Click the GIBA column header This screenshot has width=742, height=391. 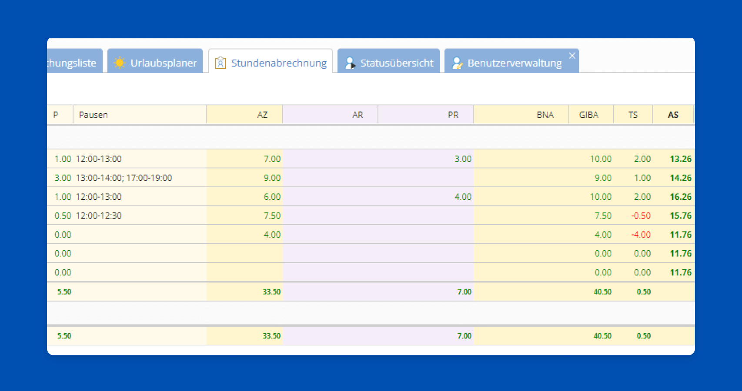click(x=588, y=115)
